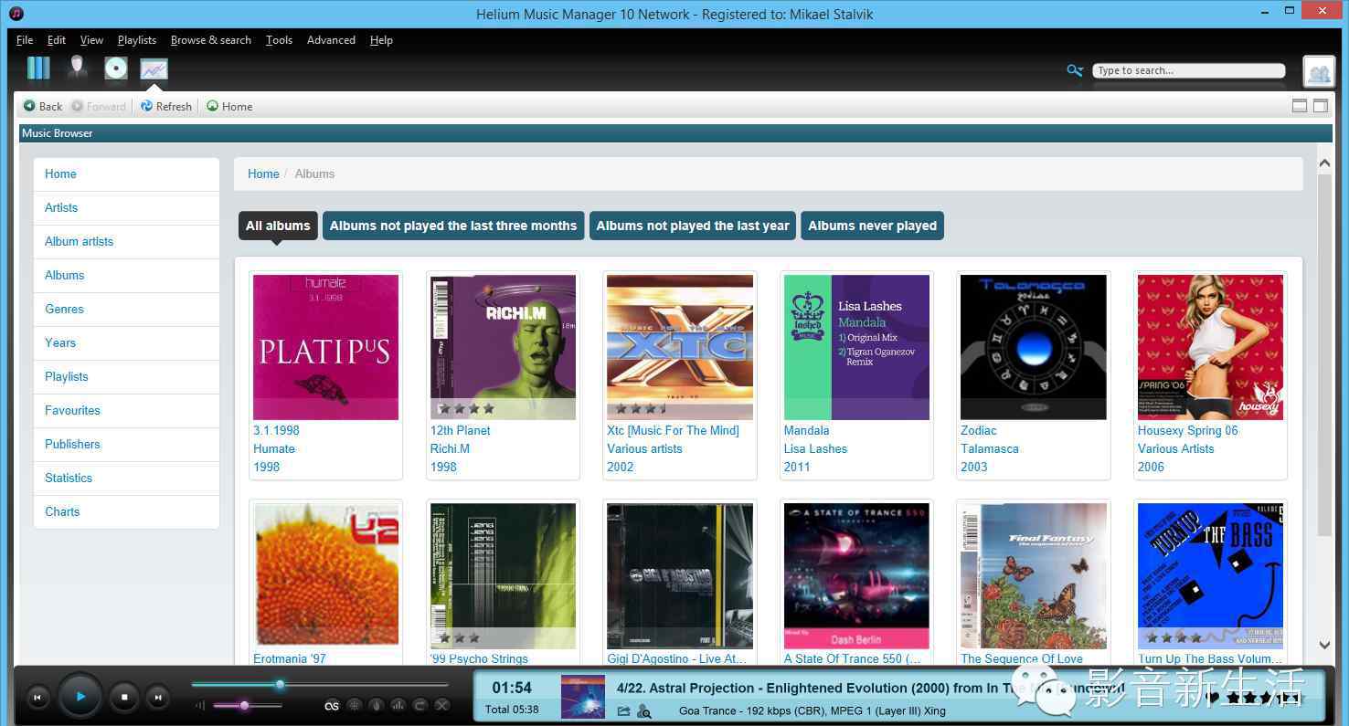Image resolution: width=1349 pixels, height=726 pixels.
Task: Open the View menu
Action: 91,40
